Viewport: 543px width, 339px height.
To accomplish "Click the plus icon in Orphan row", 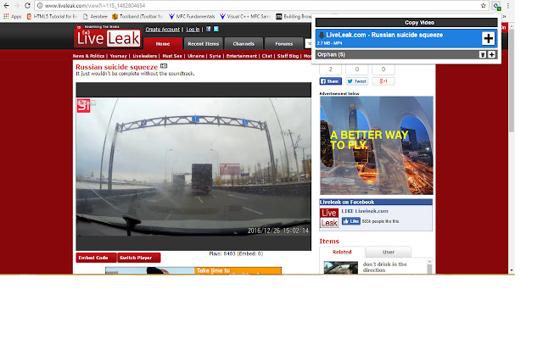I will tap(491, 54).
